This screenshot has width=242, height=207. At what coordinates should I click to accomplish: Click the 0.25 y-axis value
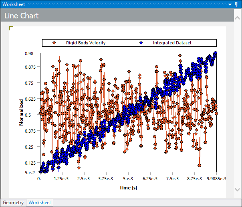pos(29,147)
